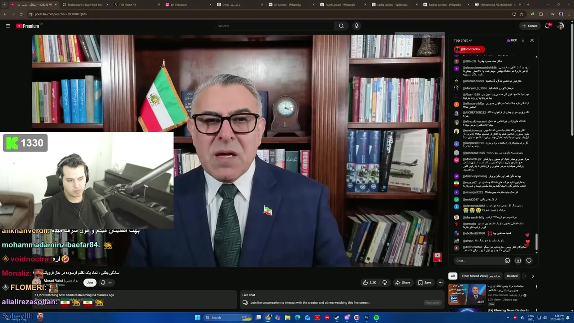The height and width of the screenshot is (323, 574).
Task: Close the live chat panel
Action: tap(532, 40)
